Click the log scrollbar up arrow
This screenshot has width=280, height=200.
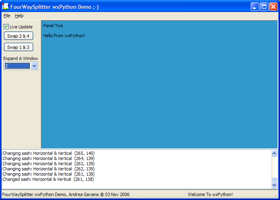(274, 153)
